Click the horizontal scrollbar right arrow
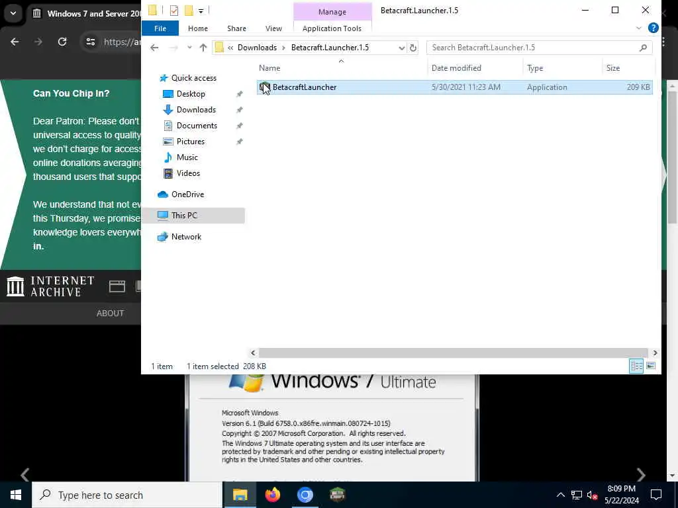 (x=655, y=353)
